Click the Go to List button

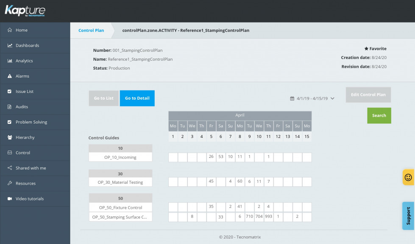(103, 98)
